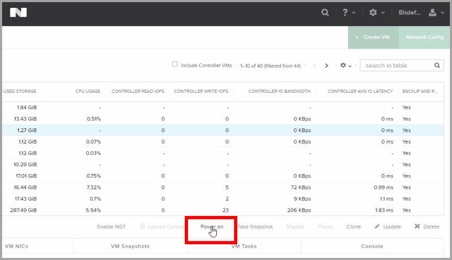
Task: Click the Update pencil icon
Action: 377,227
